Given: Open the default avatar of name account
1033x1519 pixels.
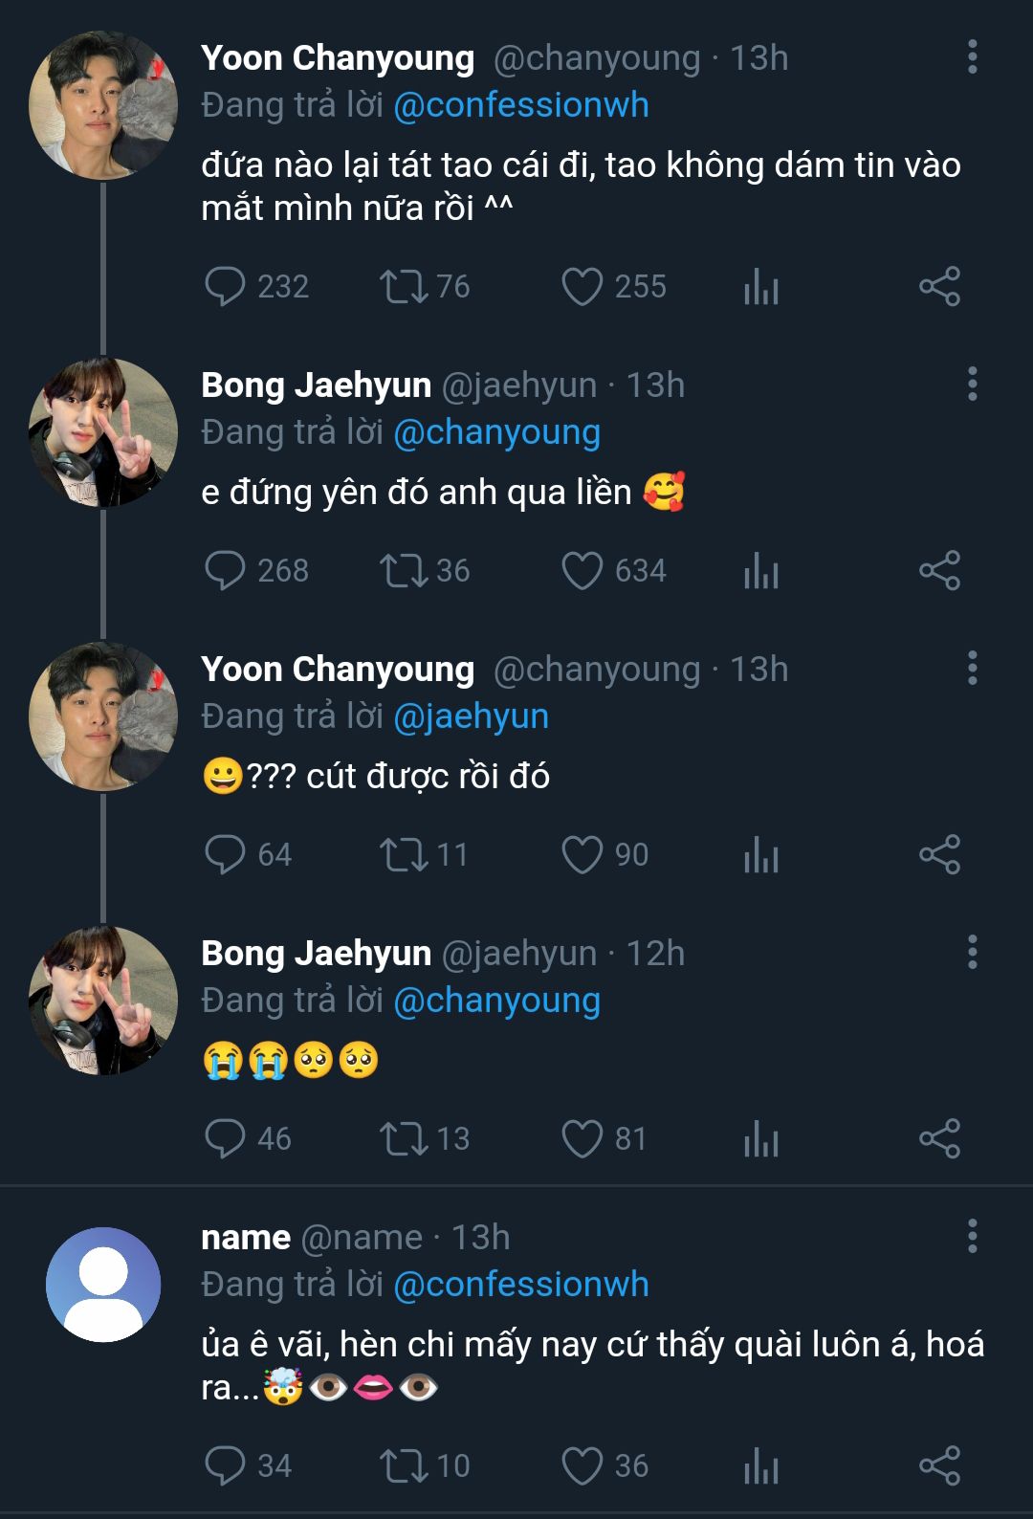Looking at the screenshot, I should click(103, 1285).
